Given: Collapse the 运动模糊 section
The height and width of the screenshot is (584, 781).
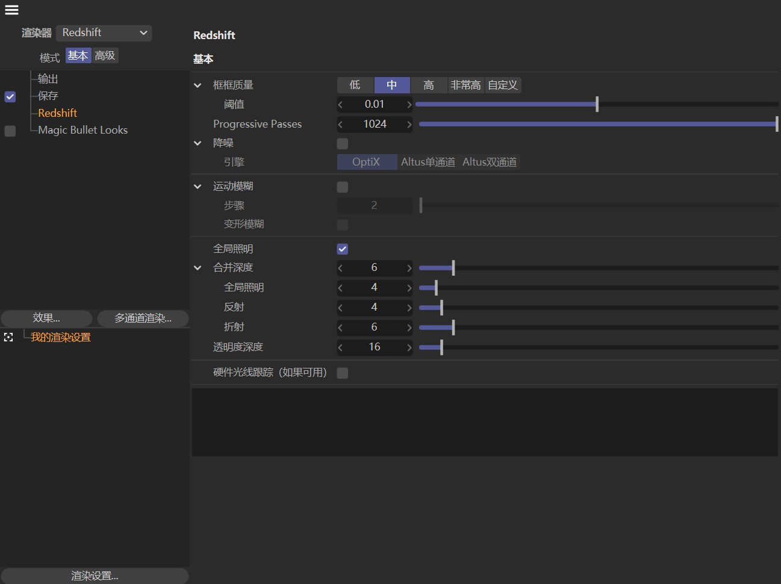Looking at the screenshot, I should (x=198, y=187).
